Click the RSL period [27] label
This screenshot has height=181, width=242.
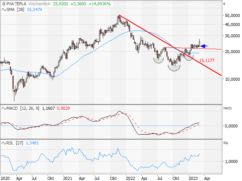tap(19, 143)
